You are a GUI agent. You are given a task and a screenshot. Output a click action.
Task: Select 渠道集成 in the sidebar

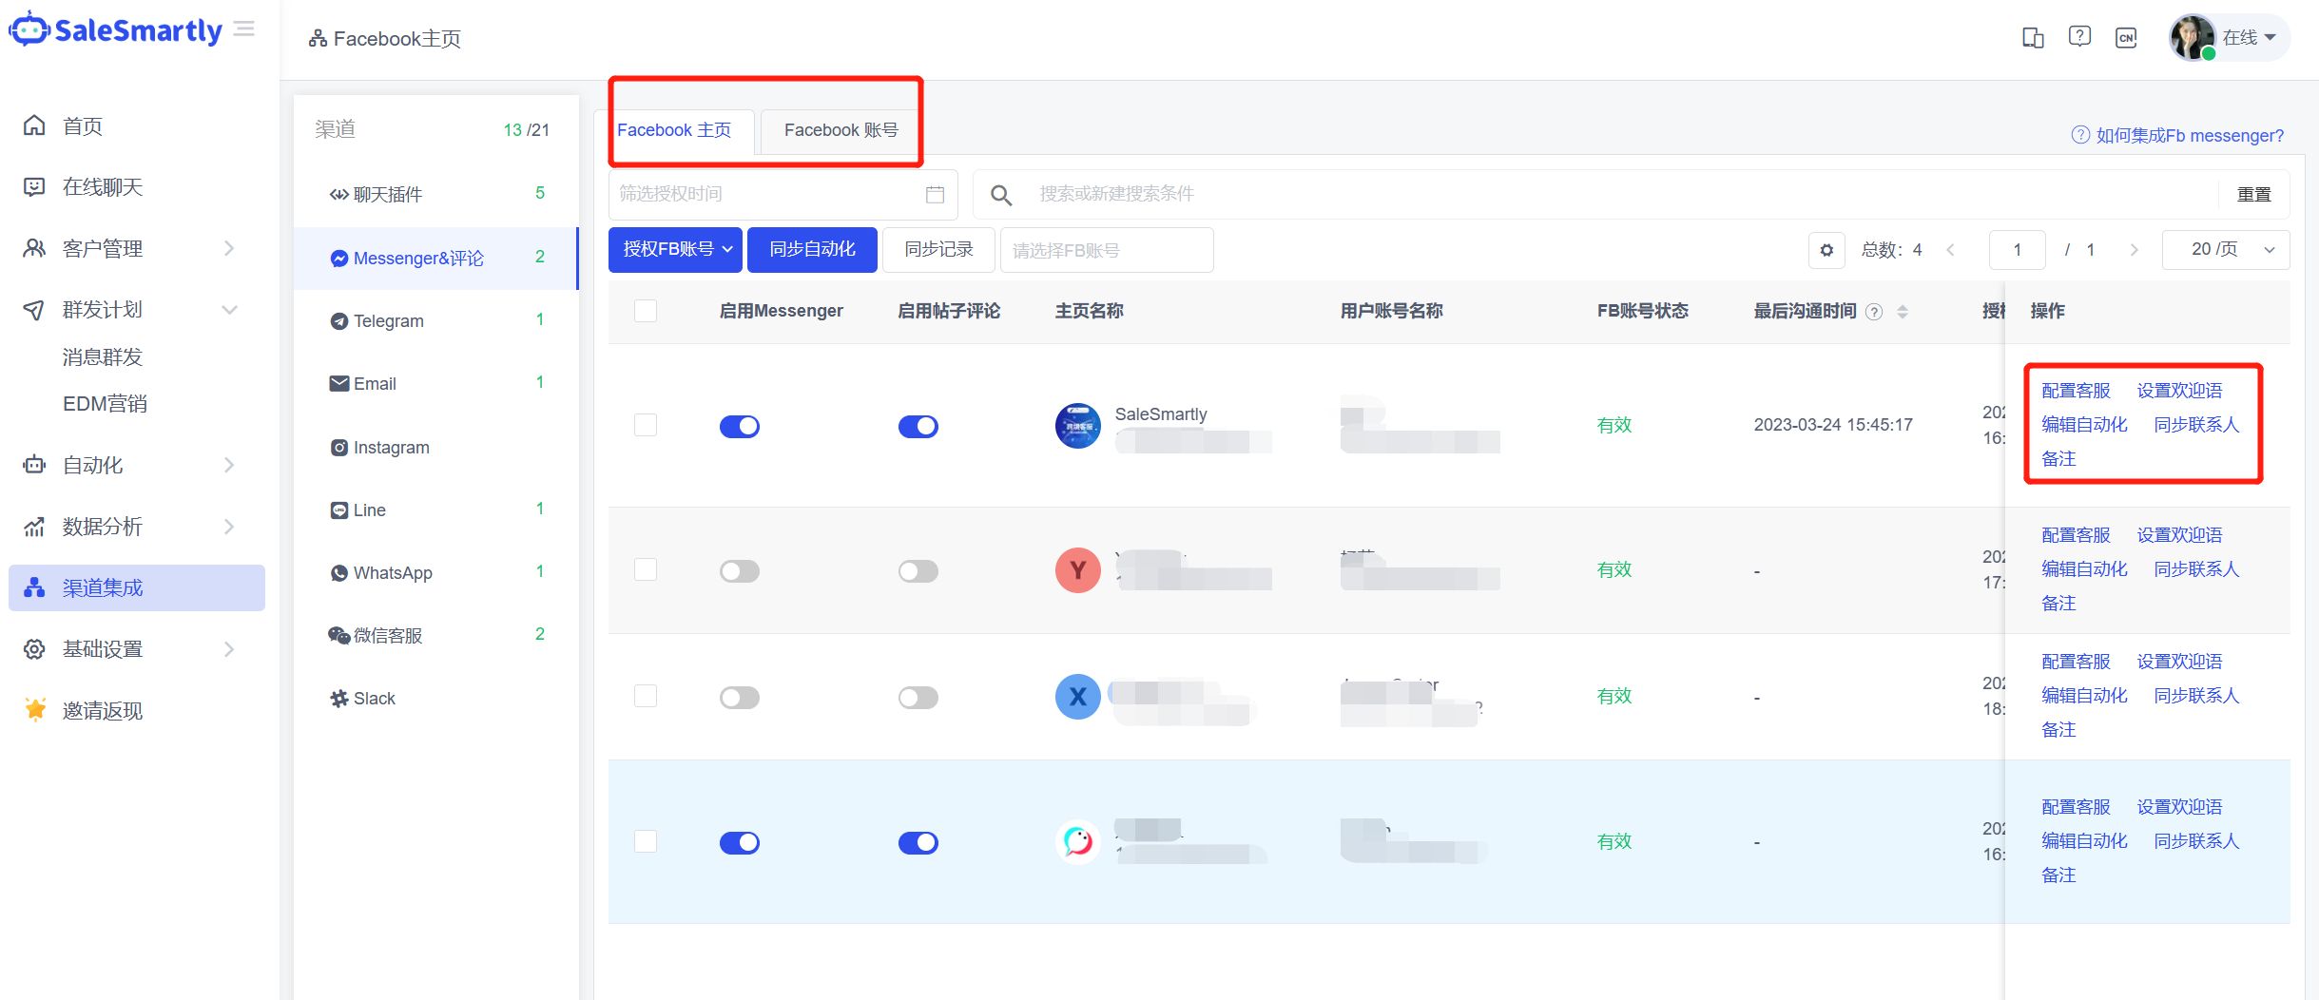point(137,587)
